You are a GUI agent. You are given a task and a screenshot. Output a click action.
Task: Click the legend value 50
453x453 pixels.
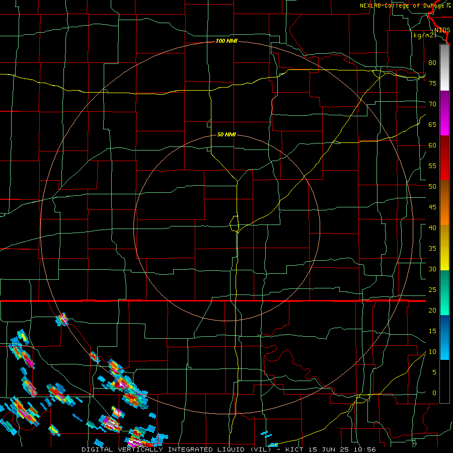(432, 187)
